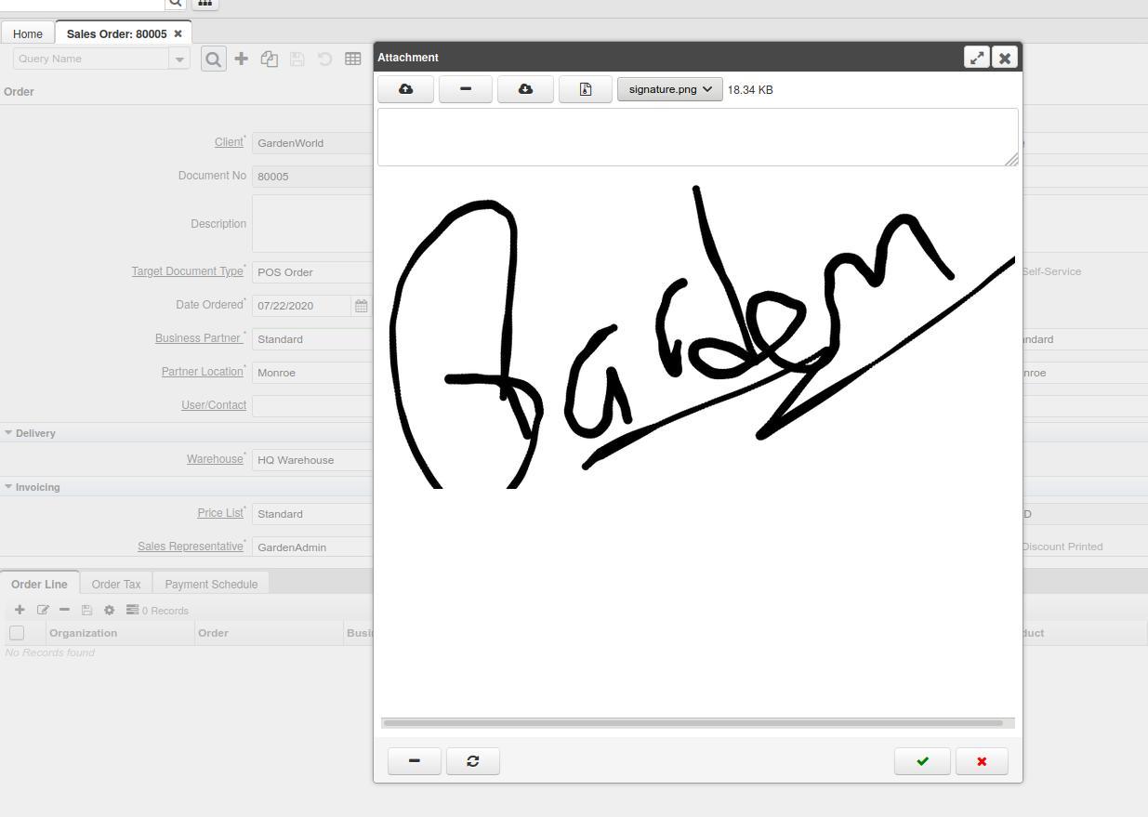1148x817 pixels.
Task: Open the Payment Schedule tab
Action: tap(211, 585)
